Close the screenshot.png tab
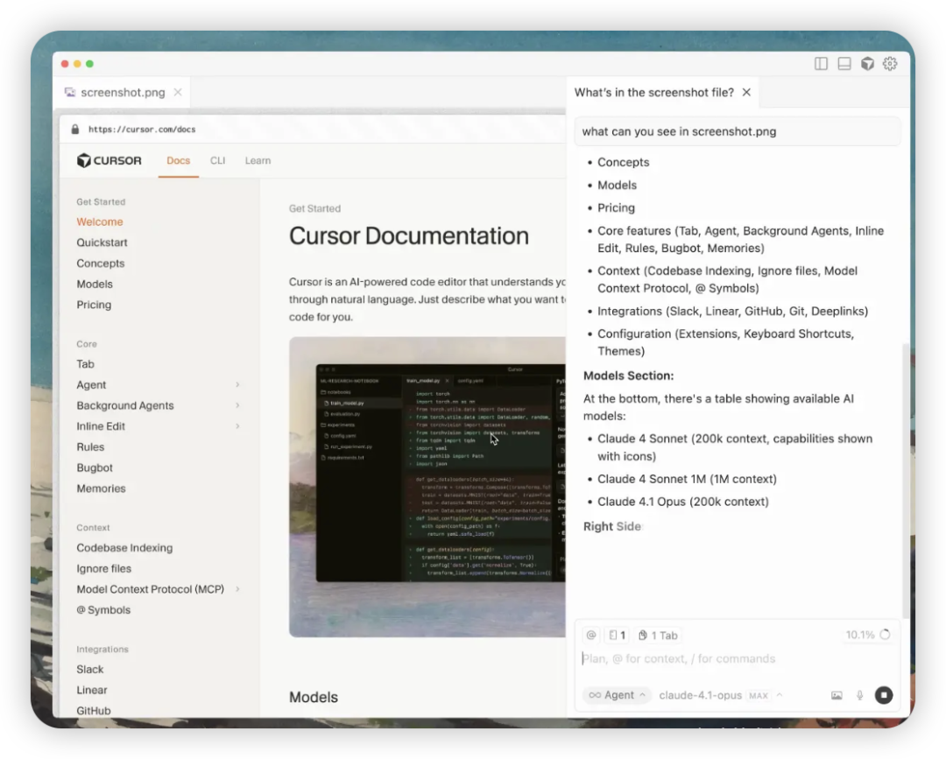Screen dimensions: 946x759 tap(177, 92)
